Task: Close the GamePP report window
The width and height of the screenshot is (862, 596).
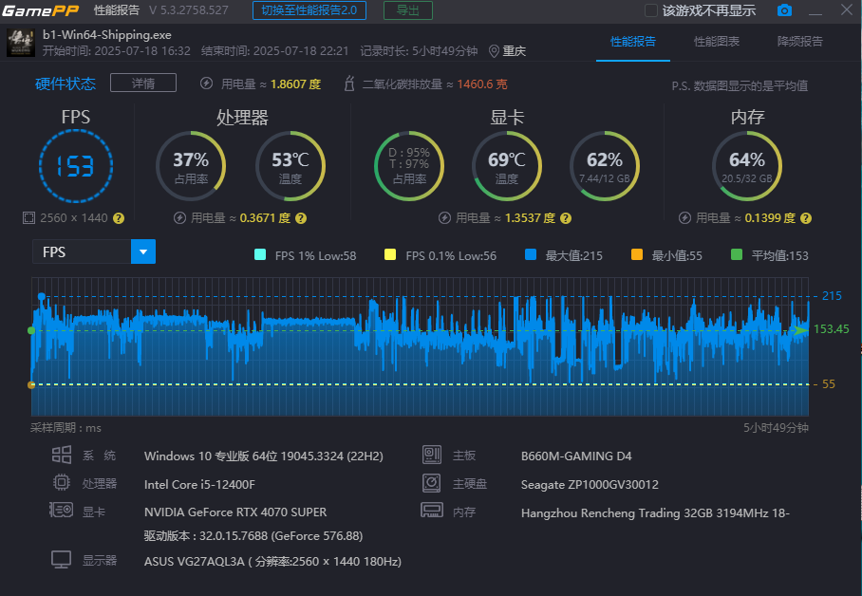Action: [x=847, y=9]
